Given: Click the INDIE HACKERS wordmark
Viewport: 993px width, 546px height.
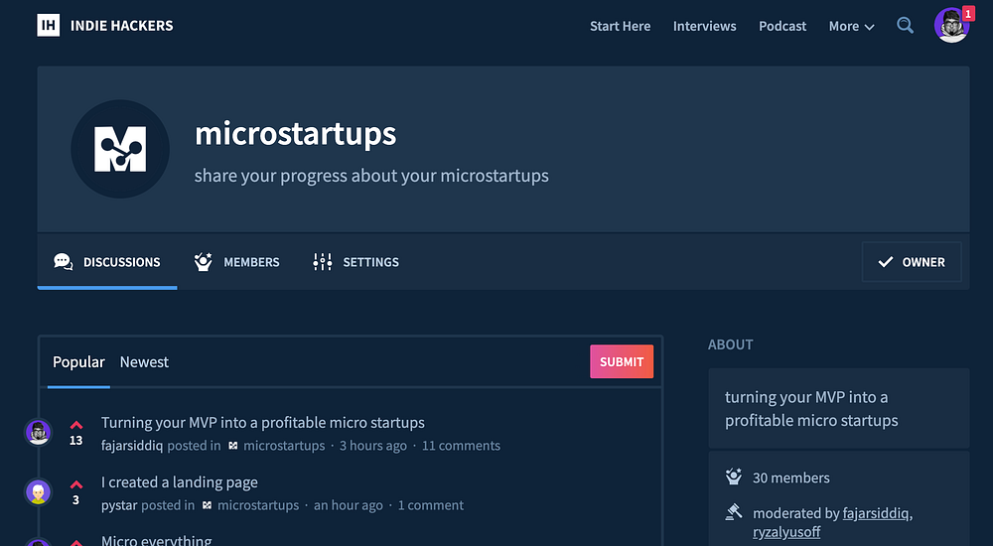Looking at the screenshot, I should click(121, 26).
